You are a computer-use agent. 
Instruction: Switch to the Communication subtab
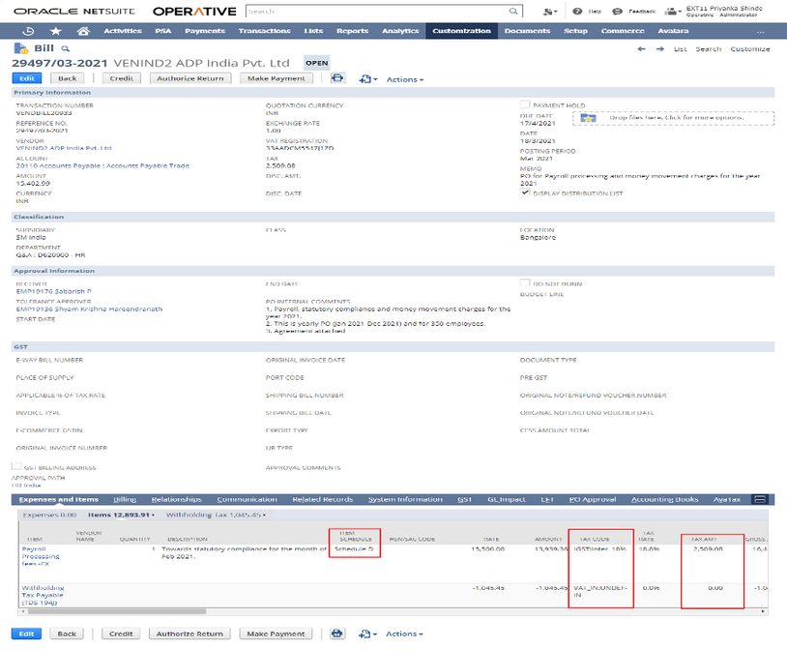[247, 499]
